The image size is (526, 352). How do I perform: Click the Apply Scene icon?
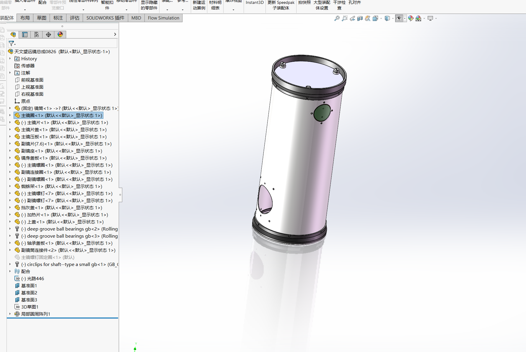[x=418, y=18]
